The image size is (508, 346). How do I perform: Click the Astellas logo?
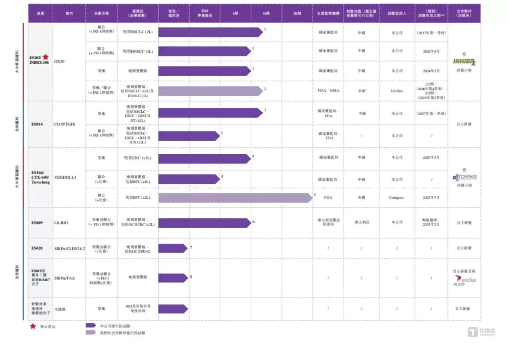pyautogui.click(x=466, y=279)
